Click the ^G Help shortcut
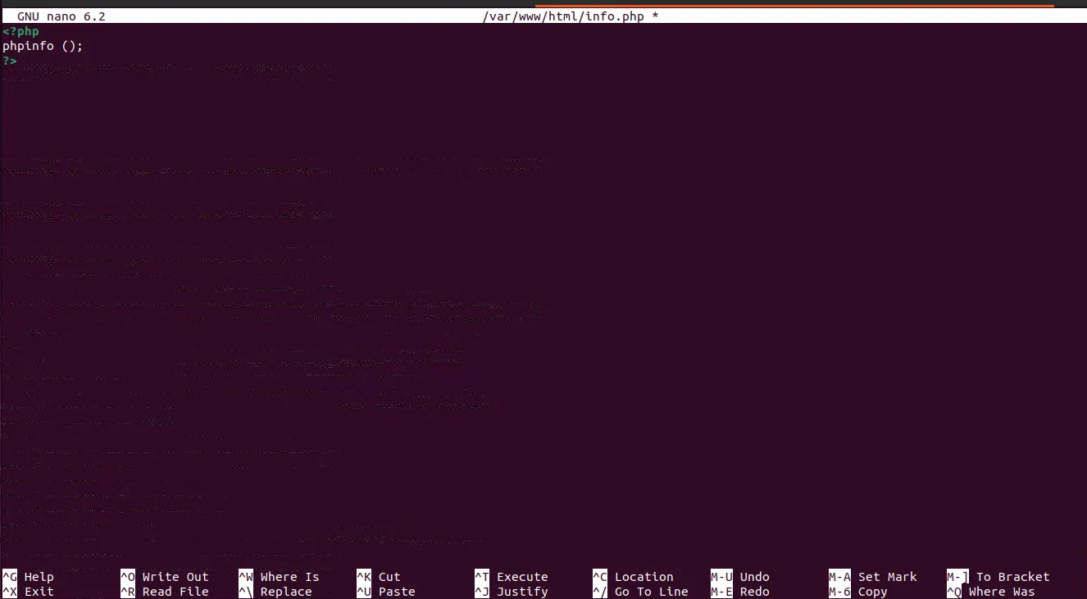 (x=29, y=577)
